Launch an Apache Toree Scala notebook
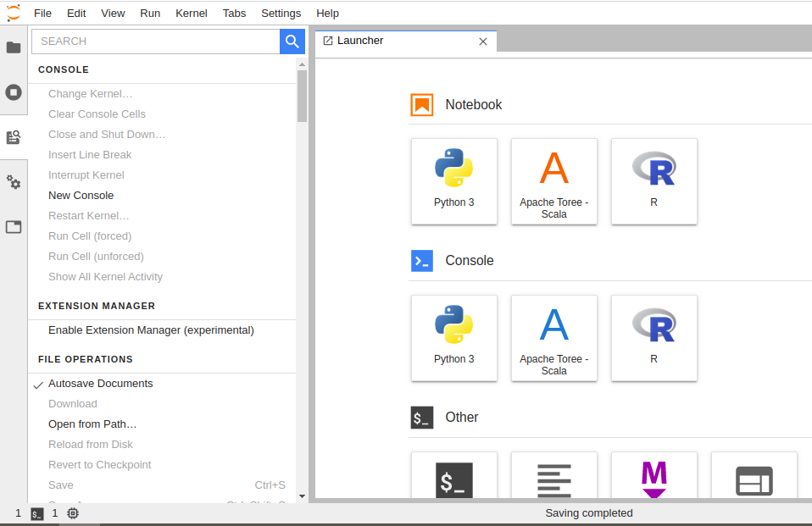The image size is (812, 526). [554, 181]
